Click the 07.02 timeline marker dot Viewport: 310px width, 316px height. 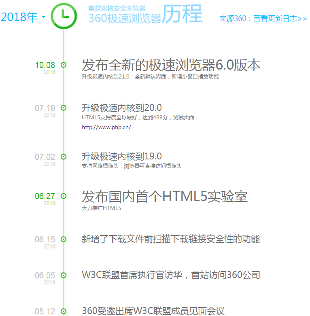(x=64, y=157)
